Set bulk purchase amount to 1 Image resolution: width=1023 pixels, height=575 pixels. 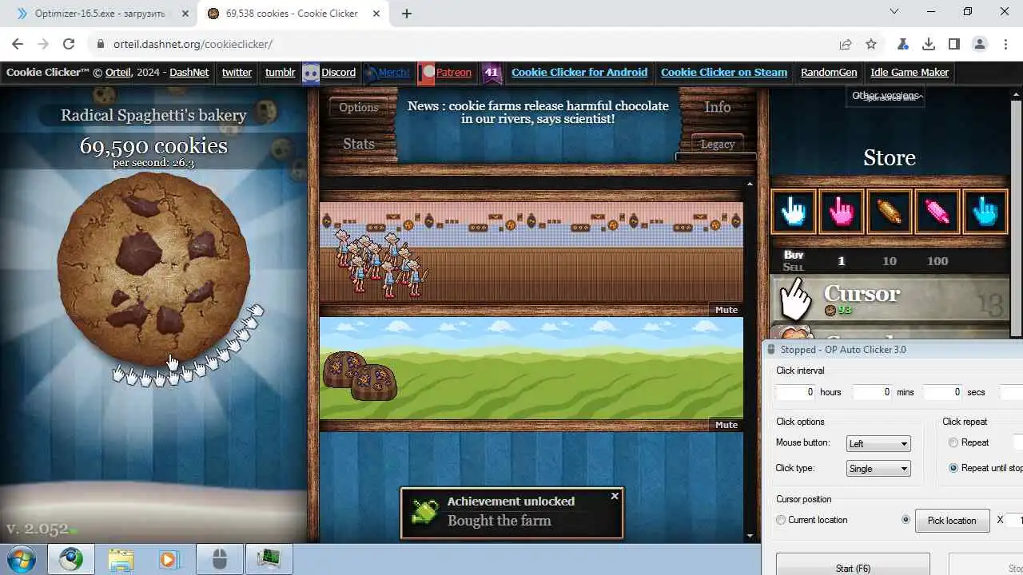tap(841, 261)
